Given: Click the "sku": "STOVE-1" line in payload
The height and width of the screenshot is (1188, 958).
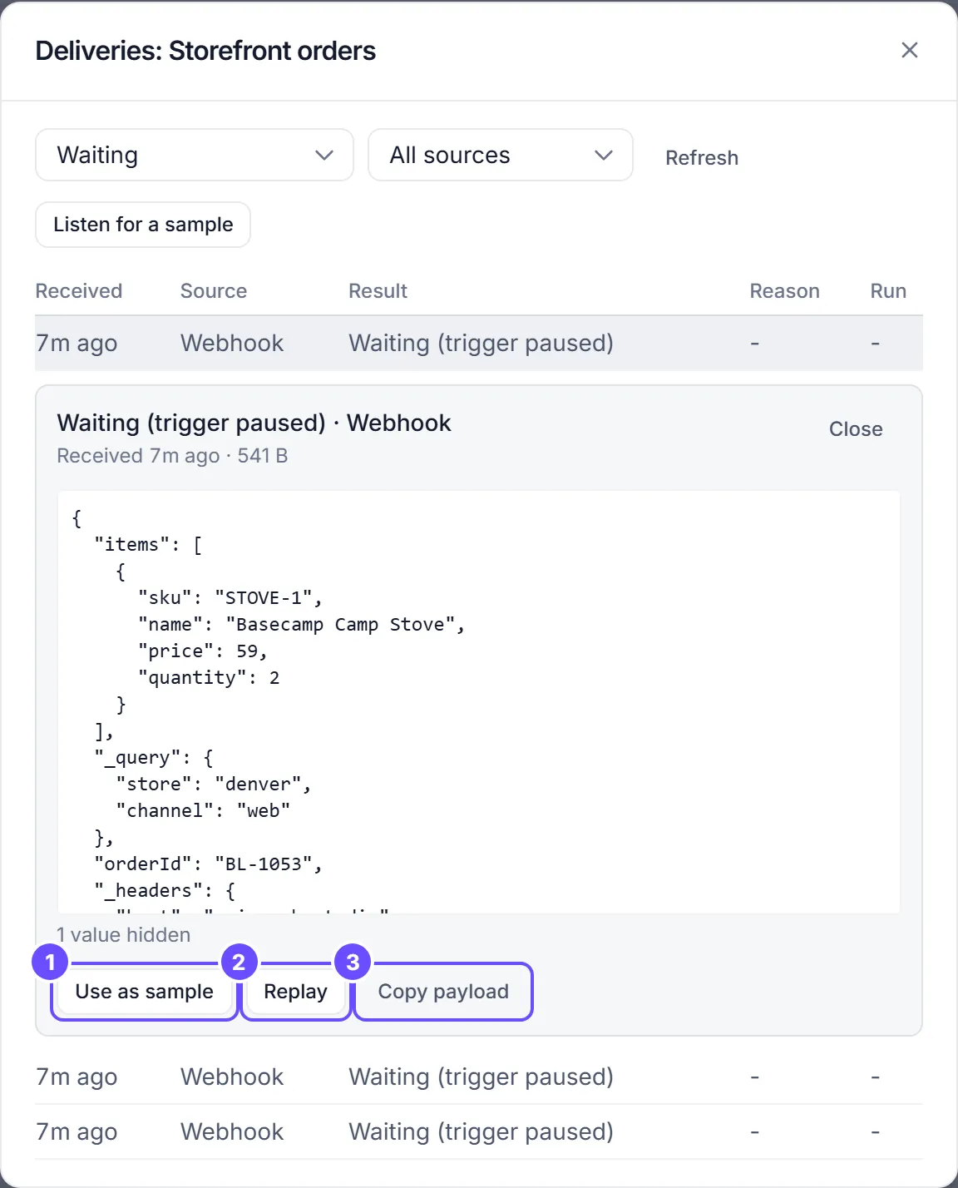Looking at the screenshot, I should click(x=230, y=597).
